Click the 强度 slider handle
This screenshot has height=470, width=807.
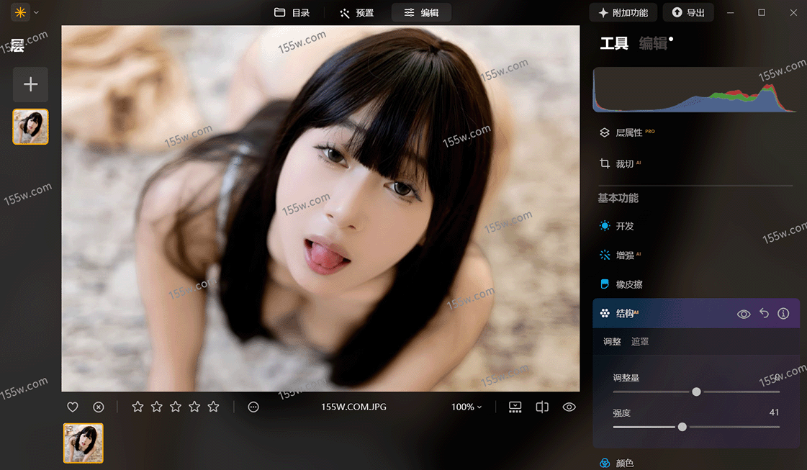tap(682, 427)
